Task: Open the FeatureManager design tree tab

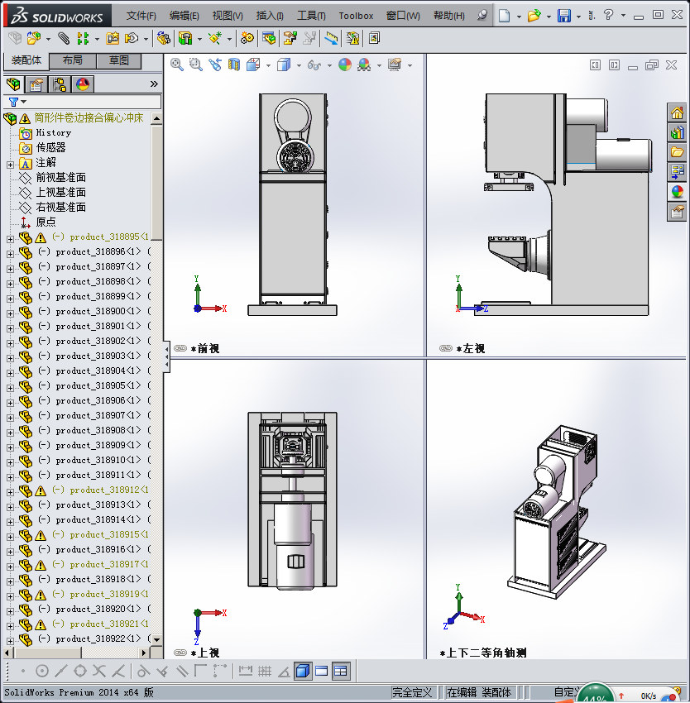Action: (x=13, y=84)
